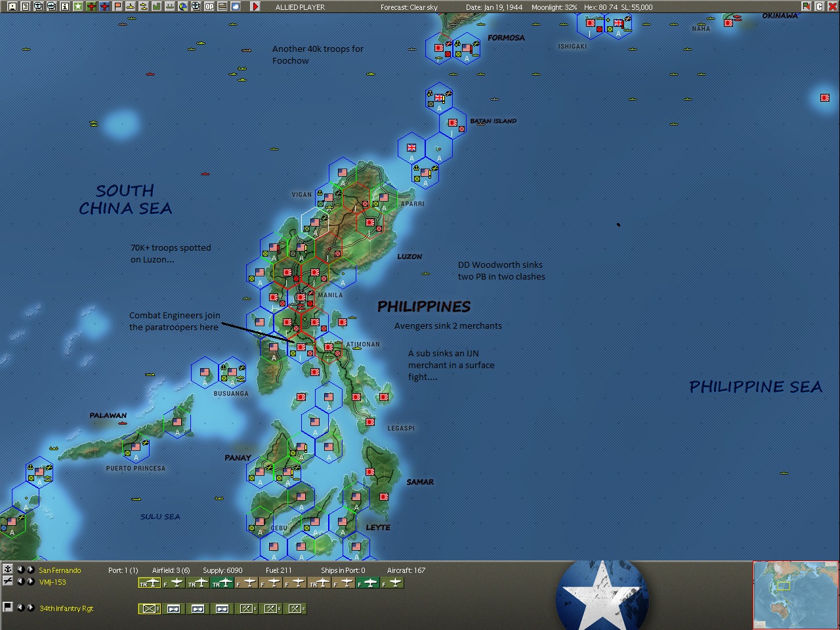Go to previous air unit beside VMJ-153
This screenshot has width=840, height=630.
20,581
